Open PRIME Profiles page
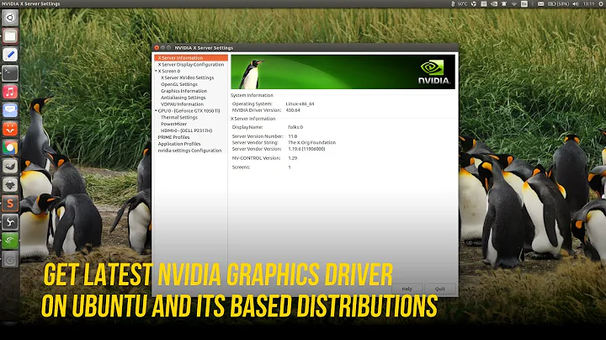This screenshot has width=606, height=340. (x=173, y=137)
